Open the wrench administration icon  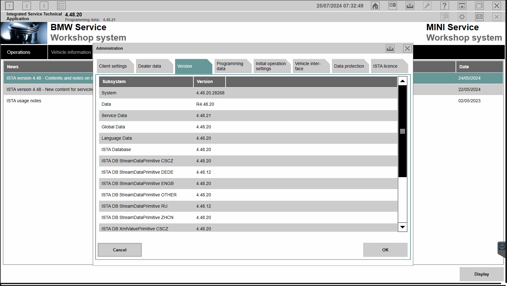[x=427, y=6]
